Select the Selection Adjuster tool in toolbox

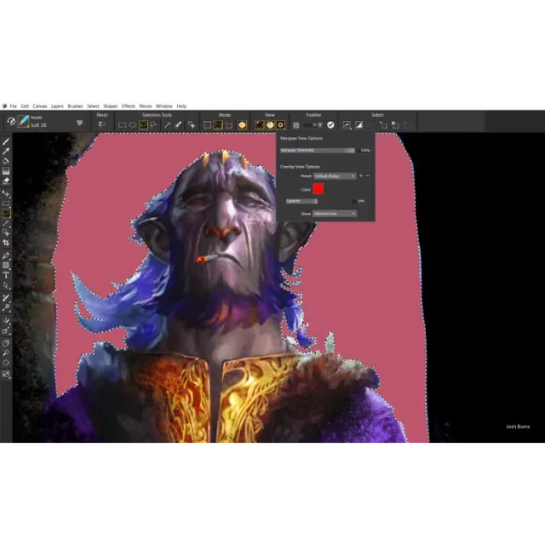(6, 232)
